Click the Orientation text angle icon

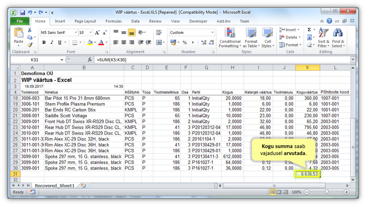pyautogui.click(x=141, y=33)
